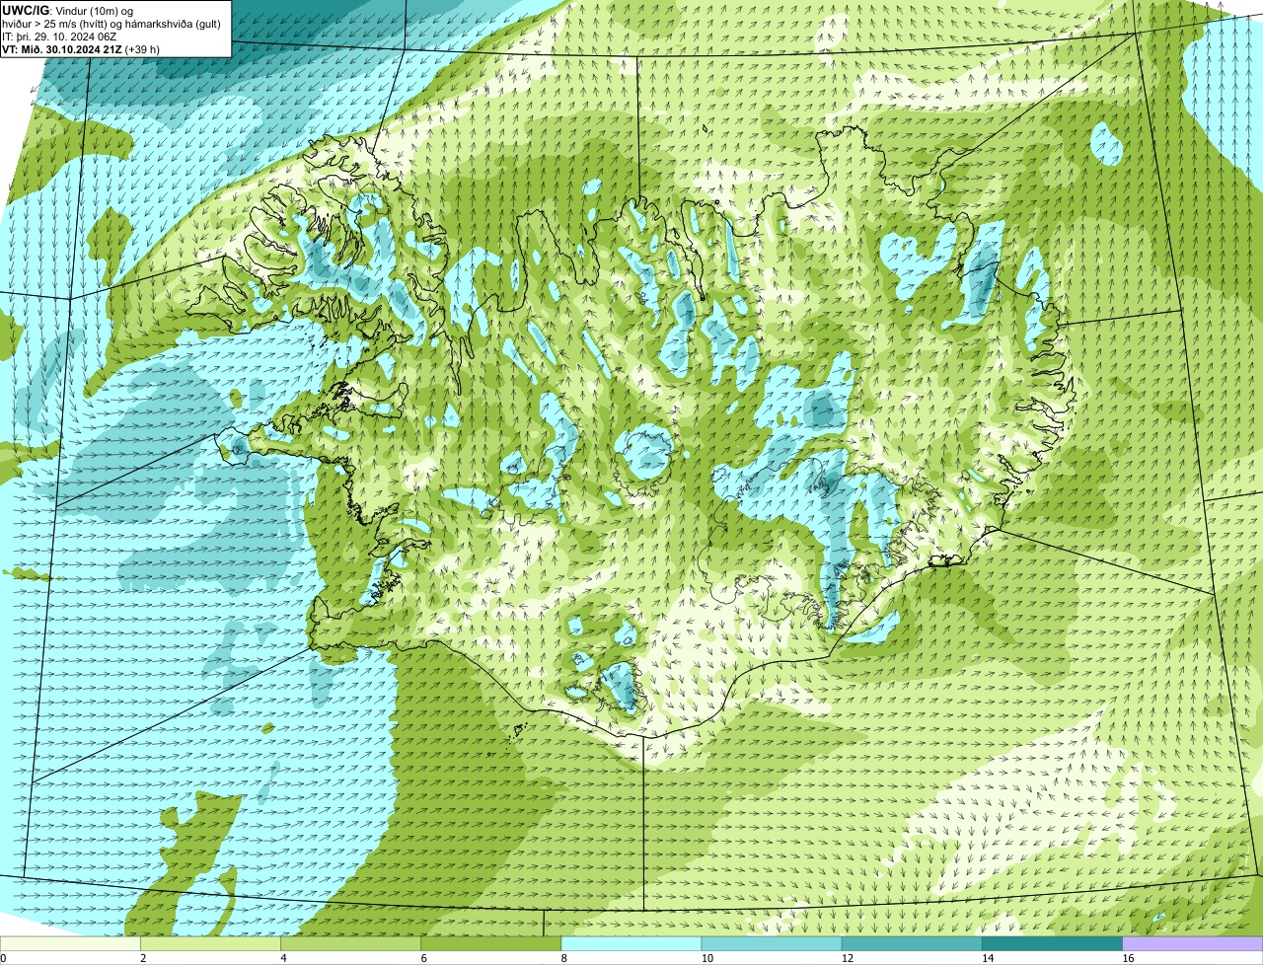Click the init time 'IT: þri. 29. 10. 2024 06Z'
The width and height of the screenshot is (1263, 965).
coord(60,37)
